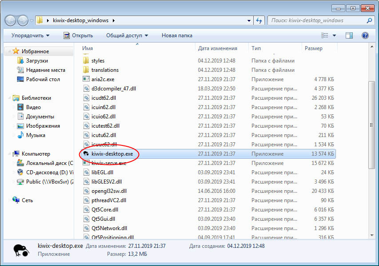
Task: Sort by the Имя column header
Action: coord(138,48)
